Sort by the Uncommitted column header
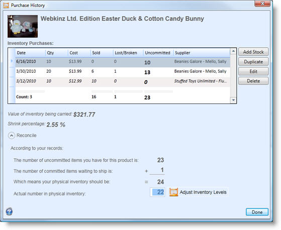This screenshot has height=230, width=281. pos(158,53)
